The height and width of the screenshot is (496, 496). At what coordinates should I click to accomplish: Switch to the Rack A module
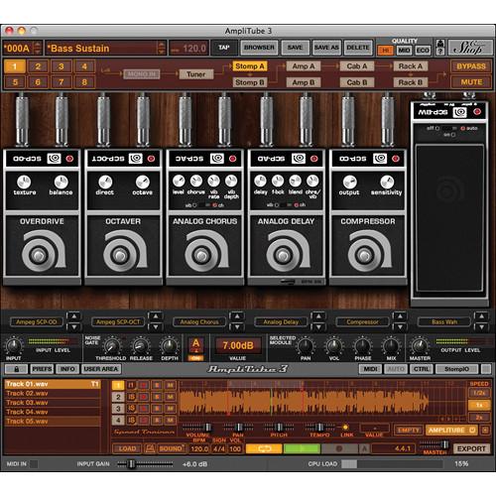click(411, 66)
